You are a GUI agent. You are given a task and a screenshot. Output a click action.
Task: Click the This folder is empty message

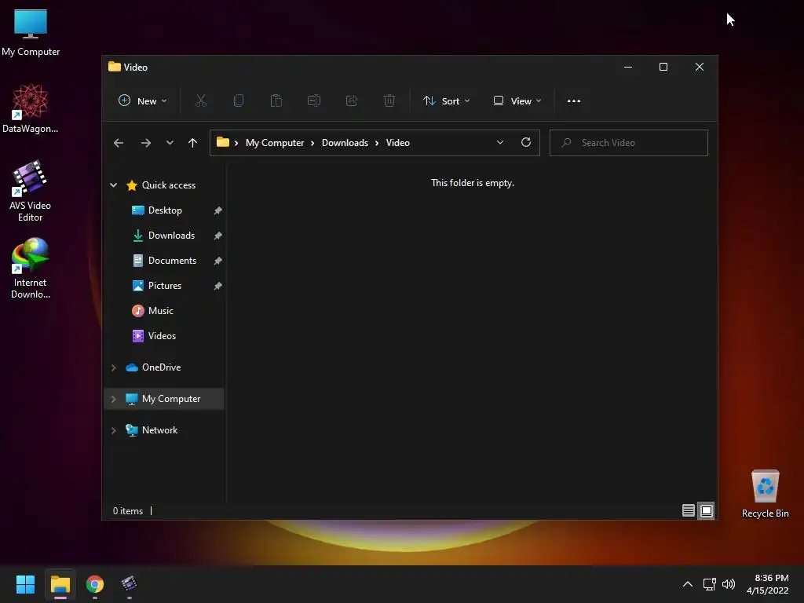tap(472, 183)
